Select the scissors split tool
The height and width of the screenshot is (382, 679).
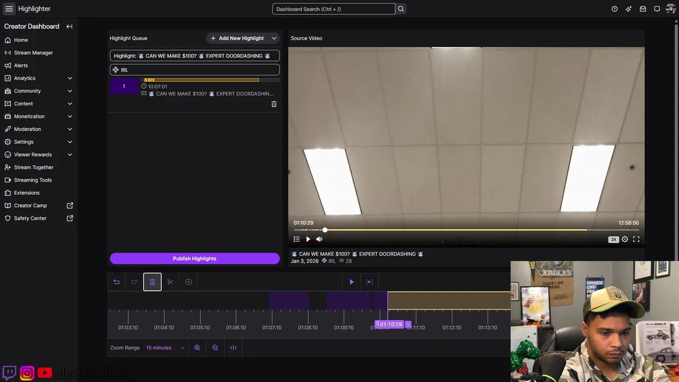pyautogui.click(x=170, y=282)
